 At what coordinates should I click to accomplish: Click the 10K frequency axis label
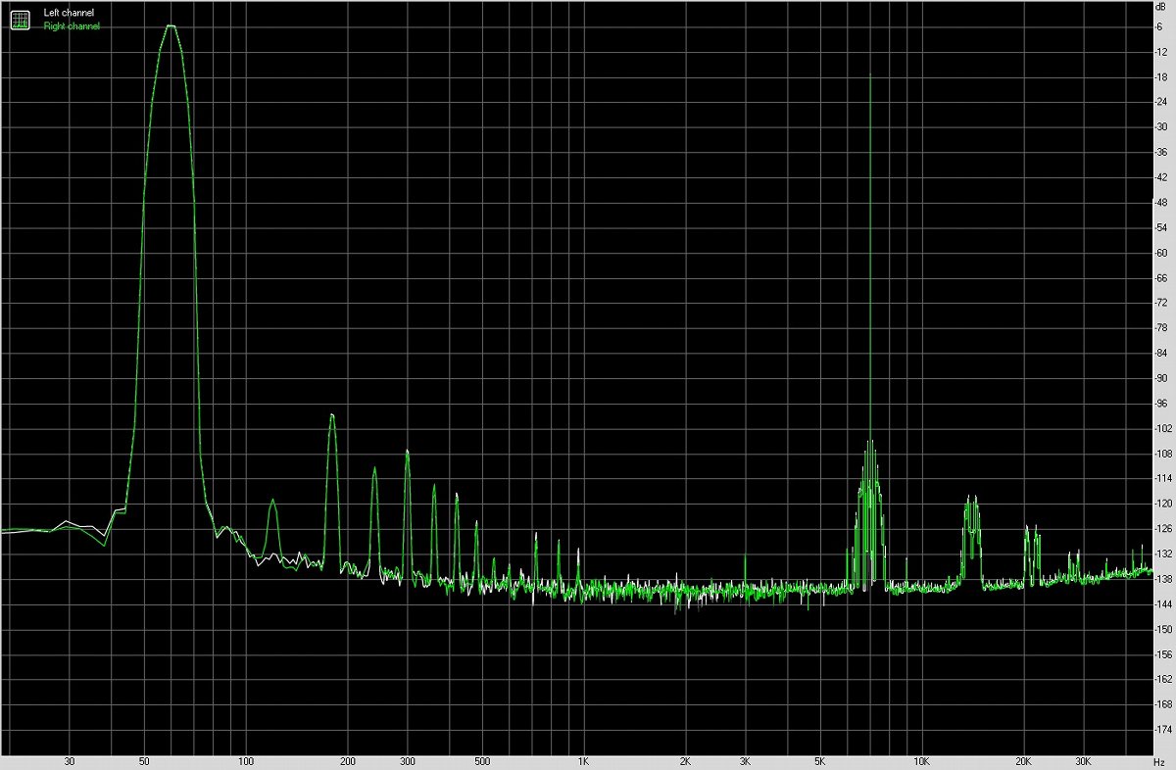point(921,761)
